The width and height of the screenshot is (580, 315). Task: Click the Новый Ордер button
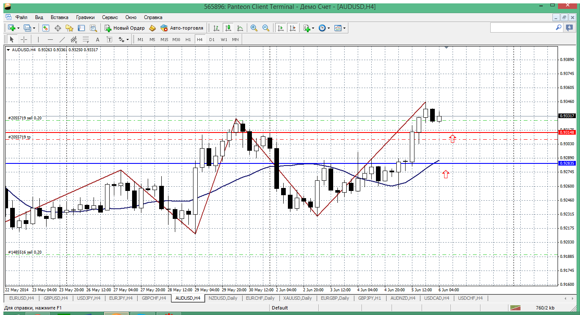tap(125, 28)
